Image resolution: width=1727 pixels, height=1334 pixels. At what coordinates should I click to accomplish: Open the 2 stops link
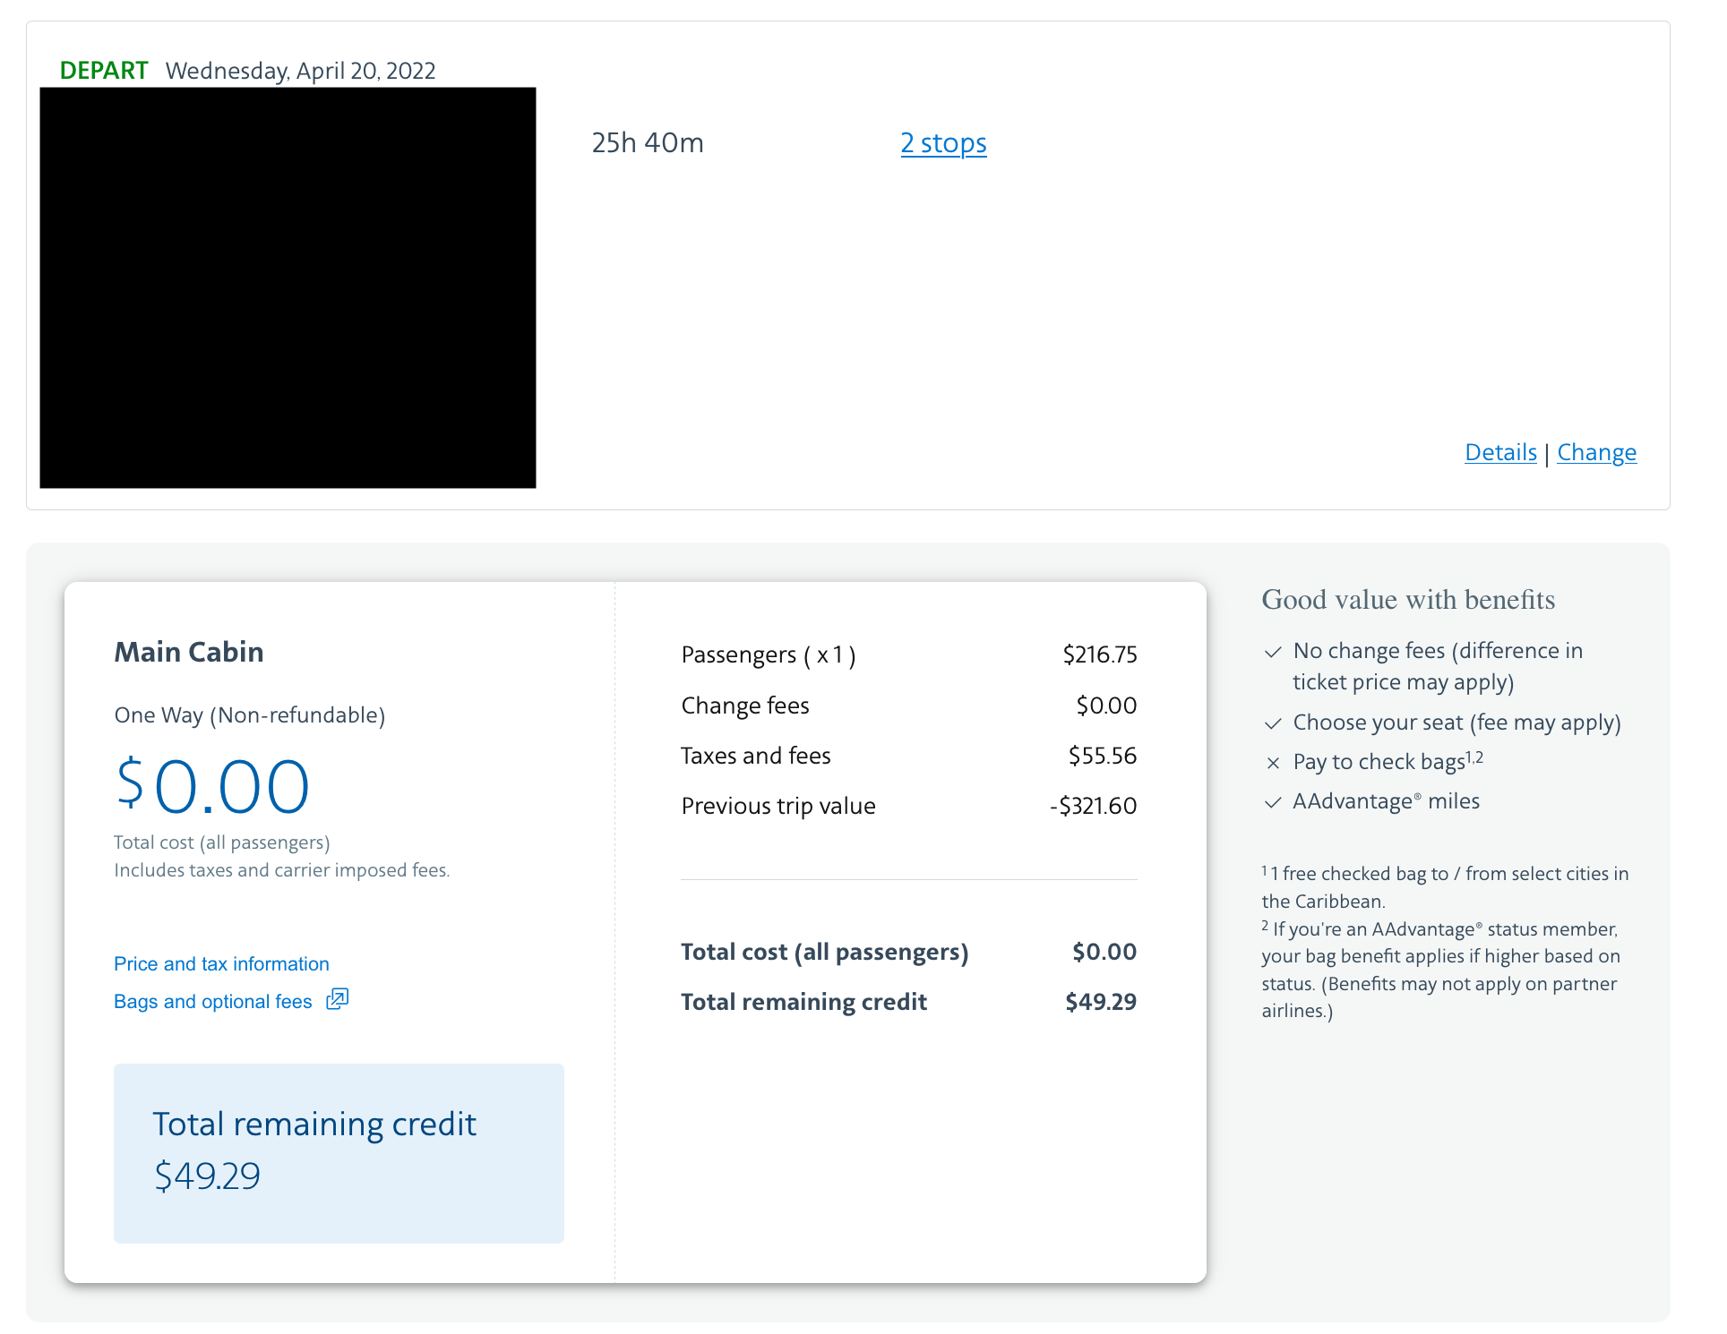943,143
